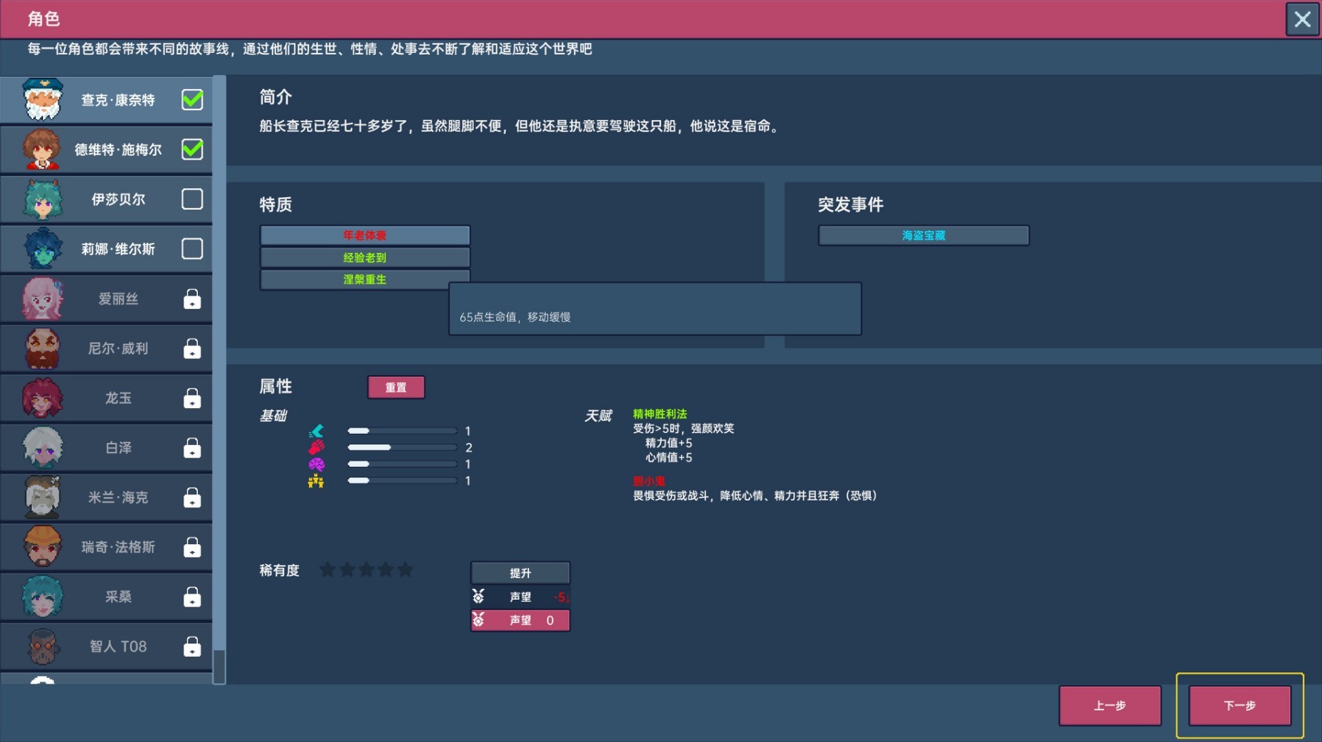The width and height of the screenshot is (1322, 742).
Task: Uncheck 德维特·施梅尔 checkbox
Action: coord(192,149)
